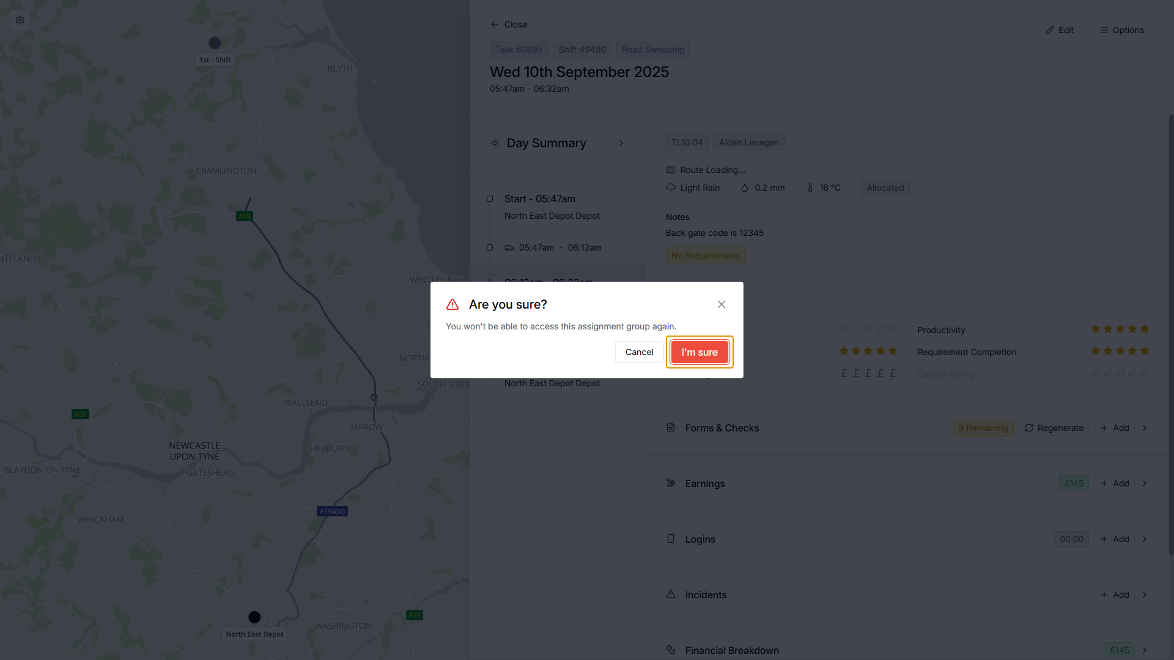Cancel the confirmation dialog
Screen dimensions: 1174x660
coord(639,352)
